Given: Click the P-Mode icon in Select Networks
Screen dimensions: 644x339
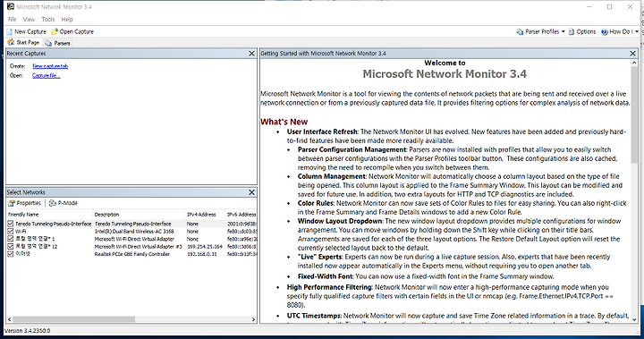Looking at the screenshot, I should (53, 203).
